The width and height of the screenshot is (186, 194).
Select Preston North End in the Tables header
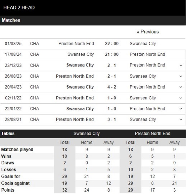click(x=153, y=134)
